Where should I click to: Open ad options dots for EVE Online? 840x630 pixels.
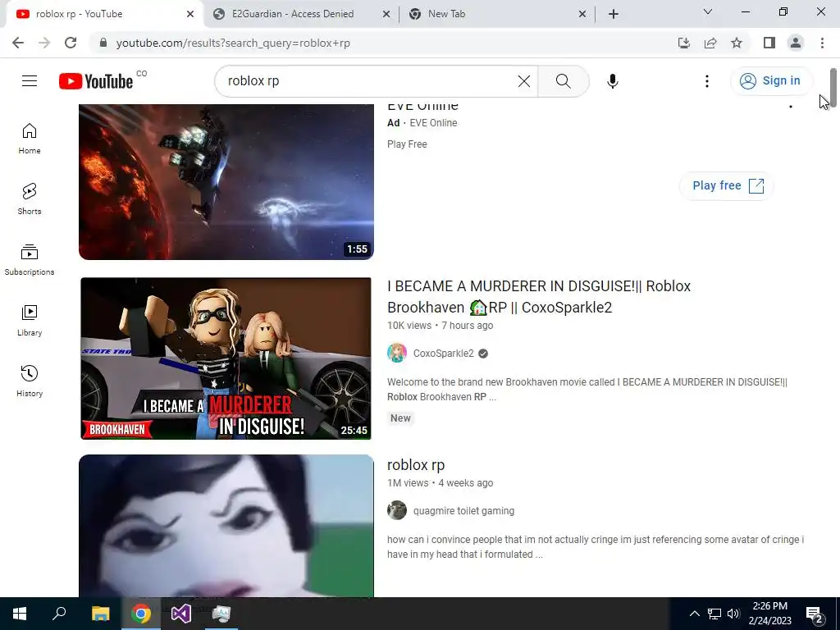point(791,107)
